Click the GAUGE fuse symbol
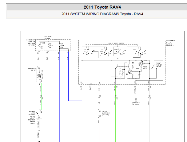The height and width of the screenshot is (142, 187). (39, 46)
